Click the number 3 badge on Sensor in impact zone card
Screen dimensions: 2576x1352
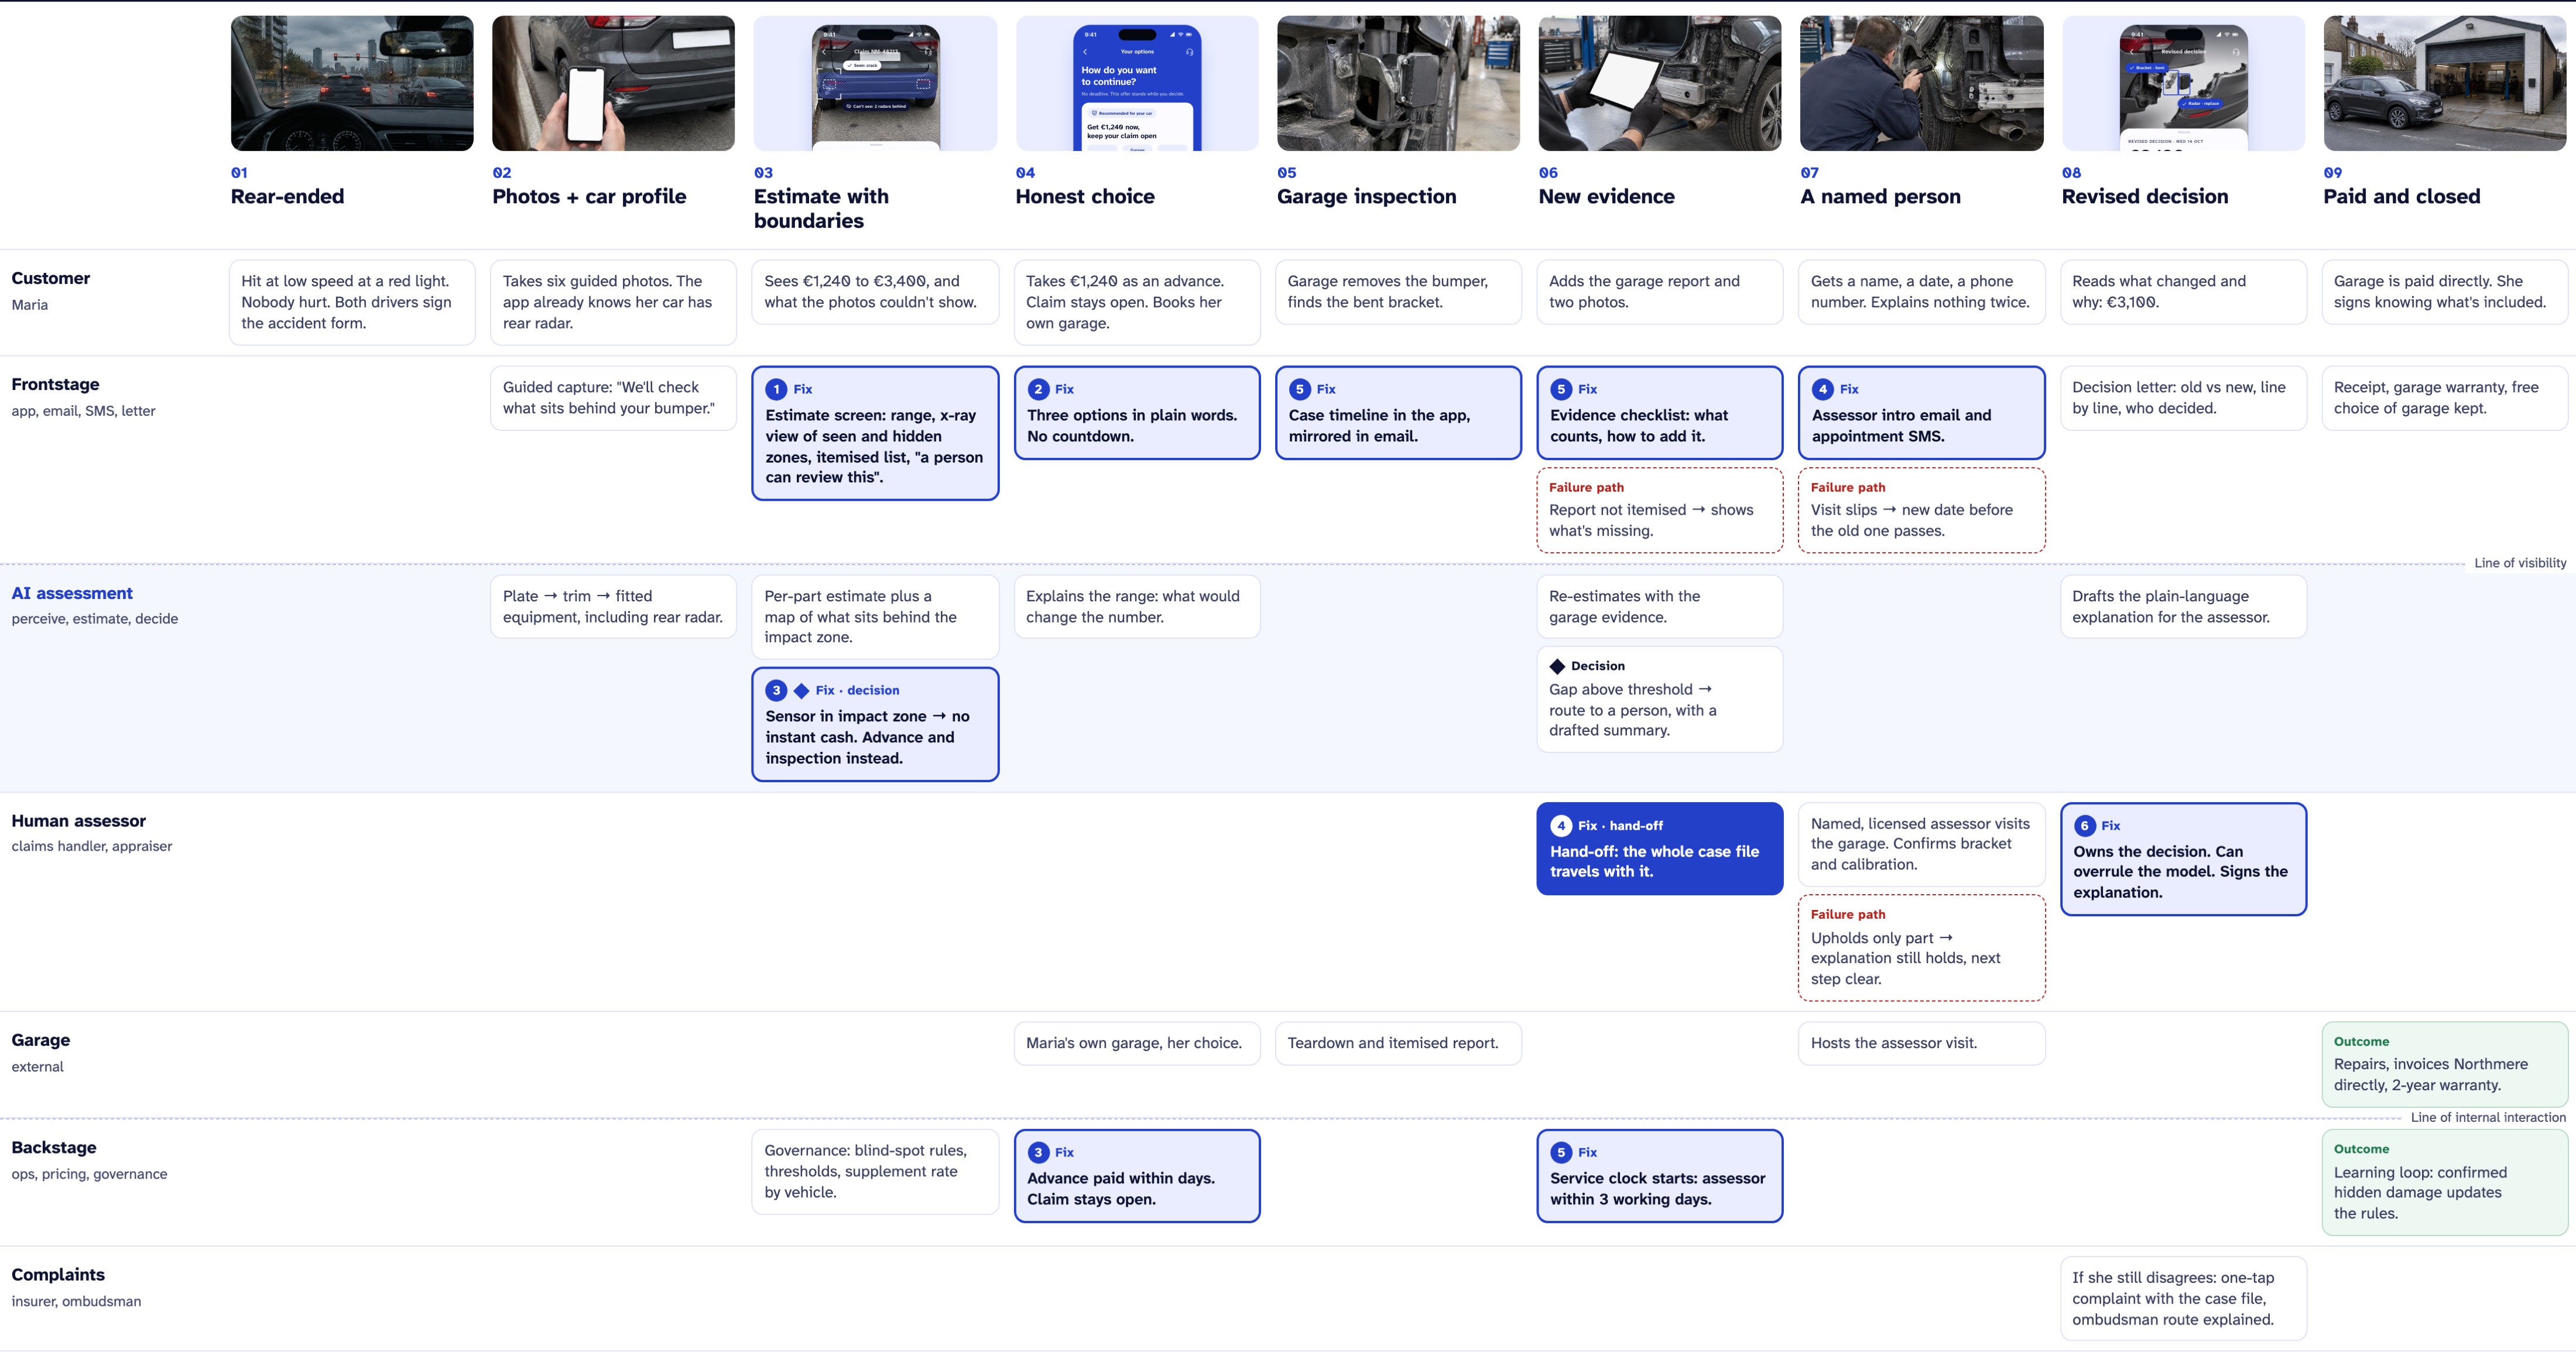click(776, 690)
